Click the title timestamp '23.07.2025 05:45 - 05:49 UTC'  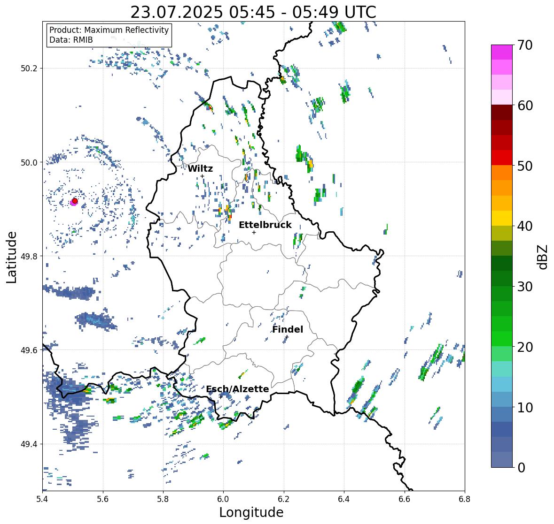coord(253,13)
